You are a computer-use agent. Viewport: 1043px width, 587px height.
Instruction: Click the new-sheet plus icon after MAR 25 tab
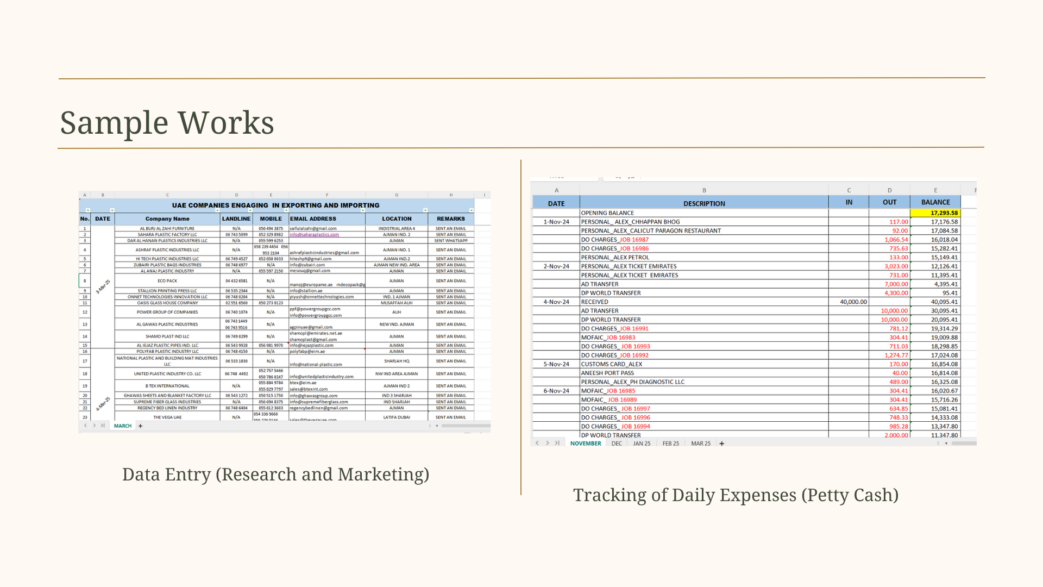[x=721, y=444]
